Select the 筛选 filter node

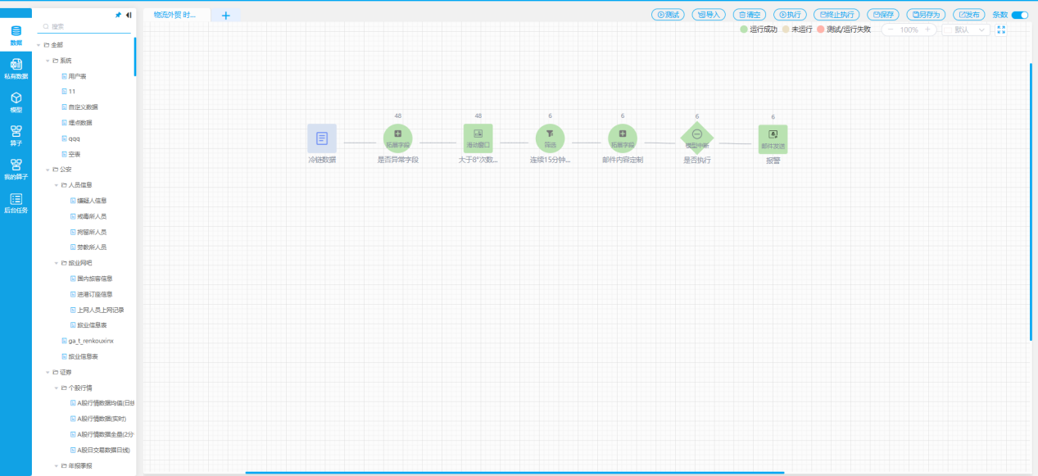pyautogui.click(x=550, y=138)
